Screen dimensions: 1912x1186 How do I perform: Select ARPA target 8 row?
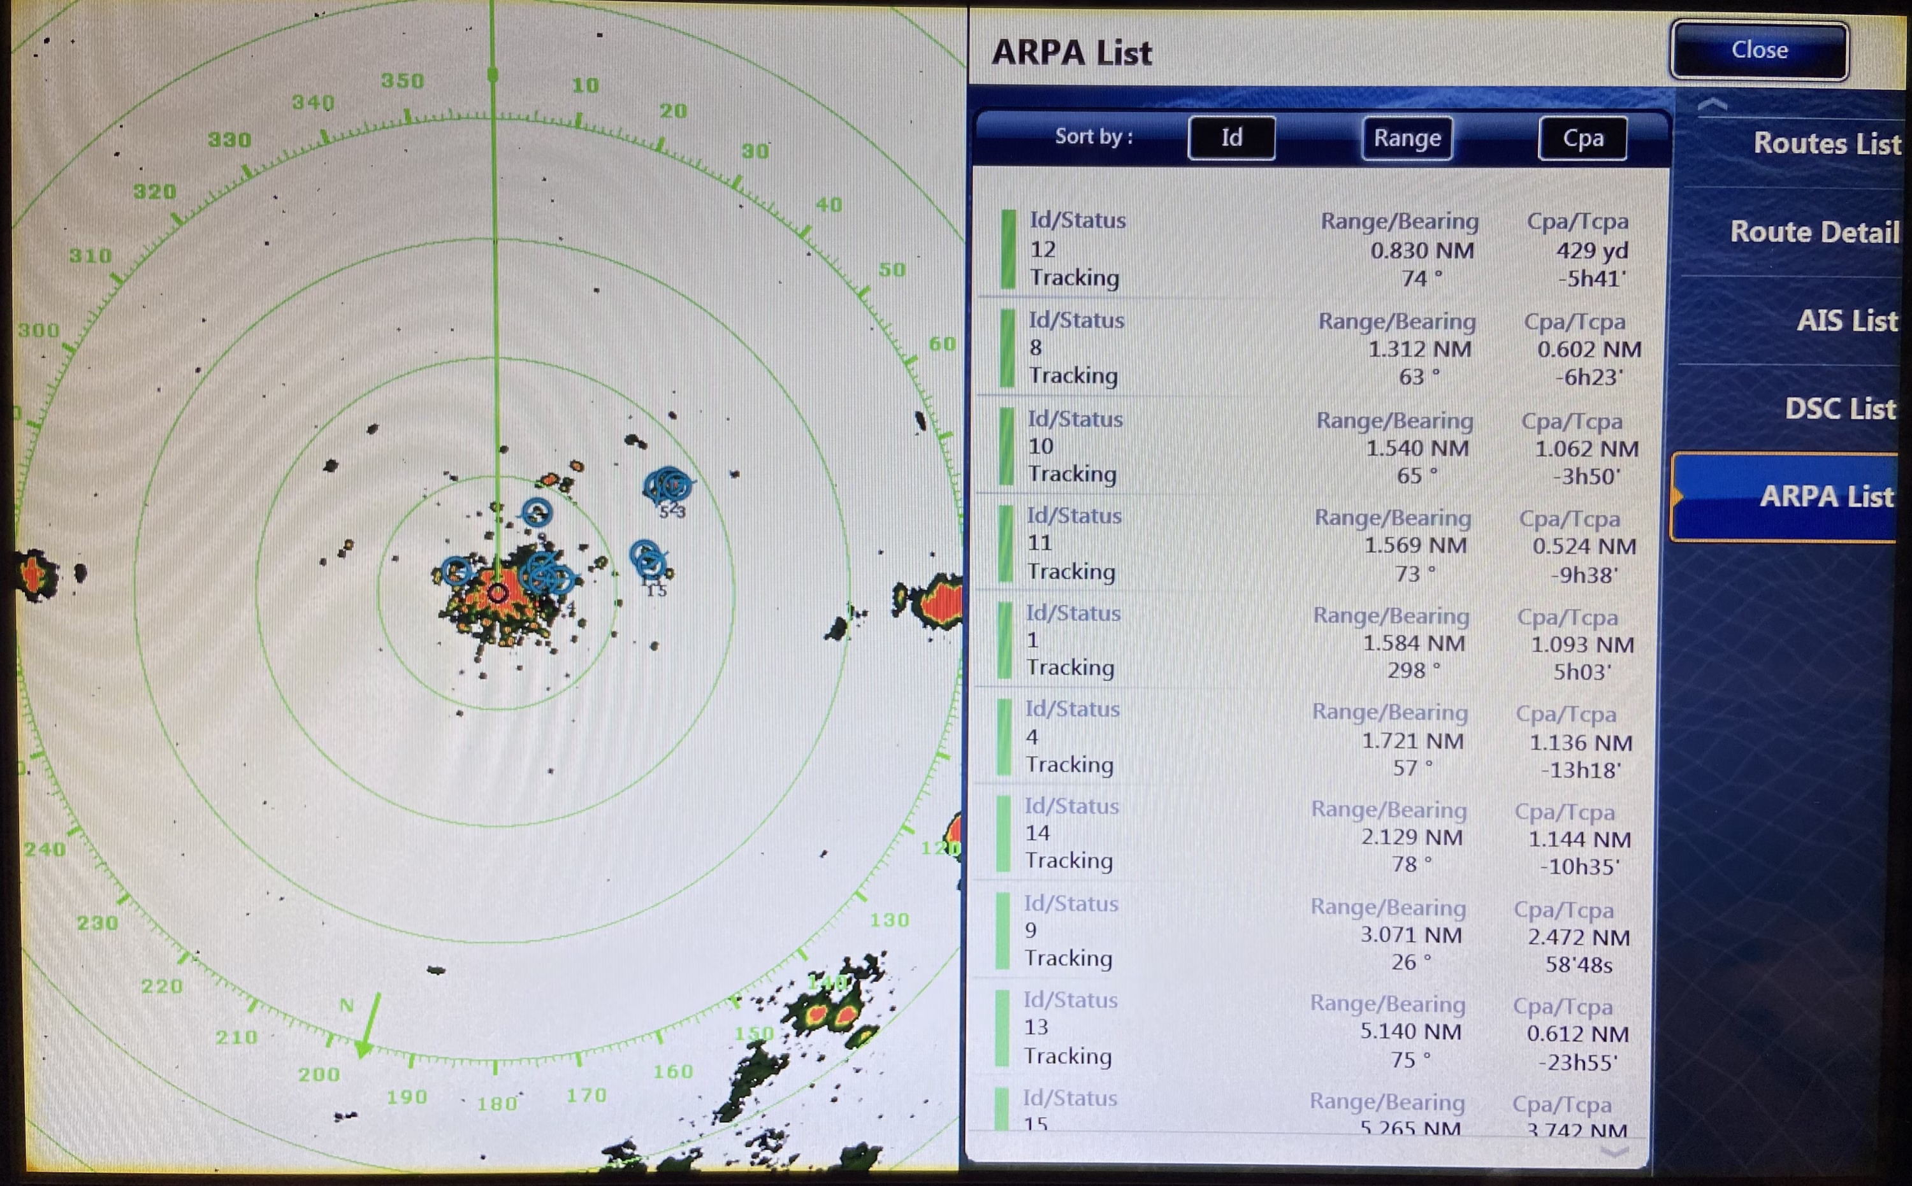(1319, 348)
